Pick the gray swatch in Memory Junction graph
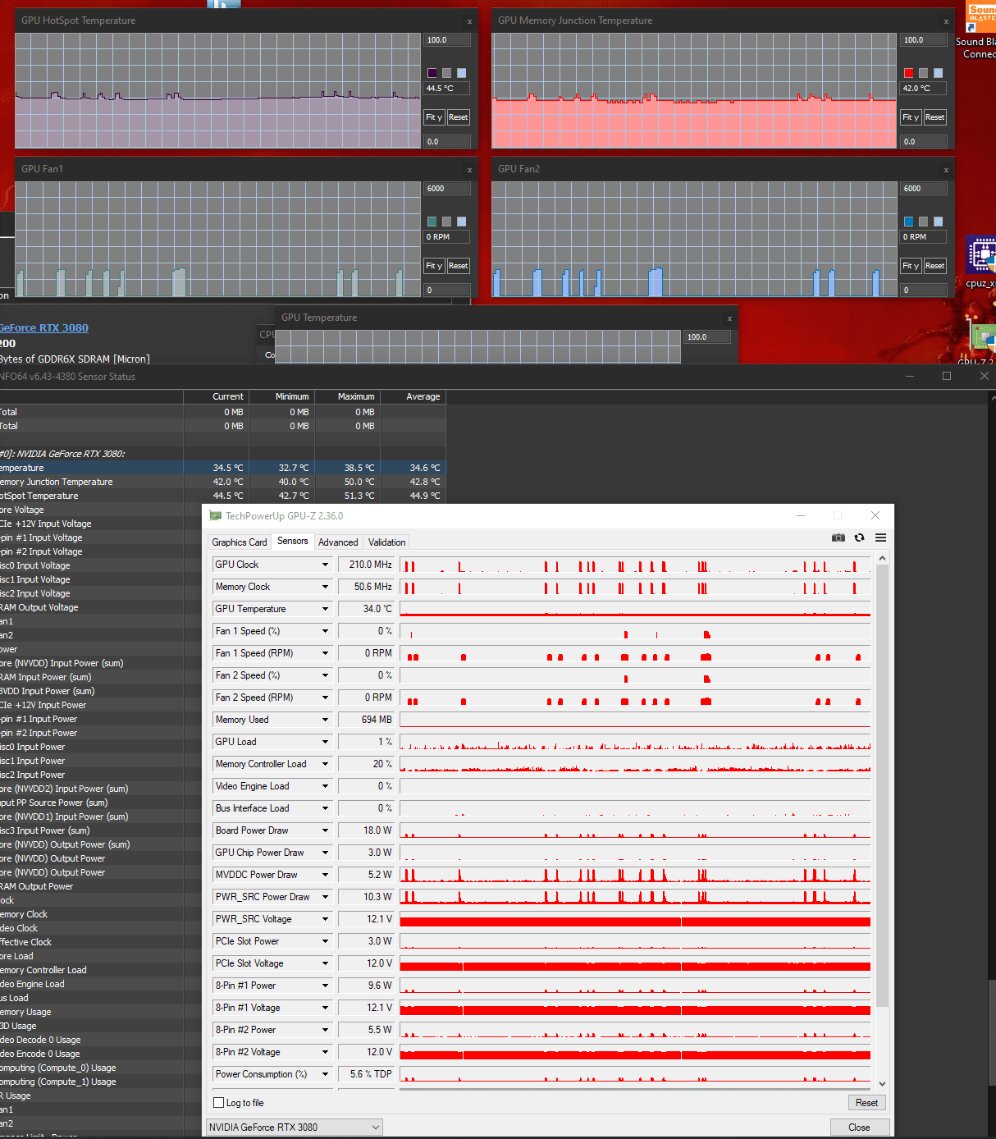This screenshot has width=996, height=1139. click(x=924, y=73)
